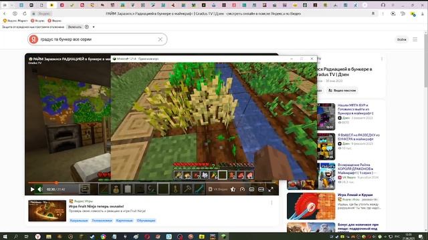Open Fruit Ninja ad three-dot menu
Viewport: 428px width, 240px height.
pos(272,203)
